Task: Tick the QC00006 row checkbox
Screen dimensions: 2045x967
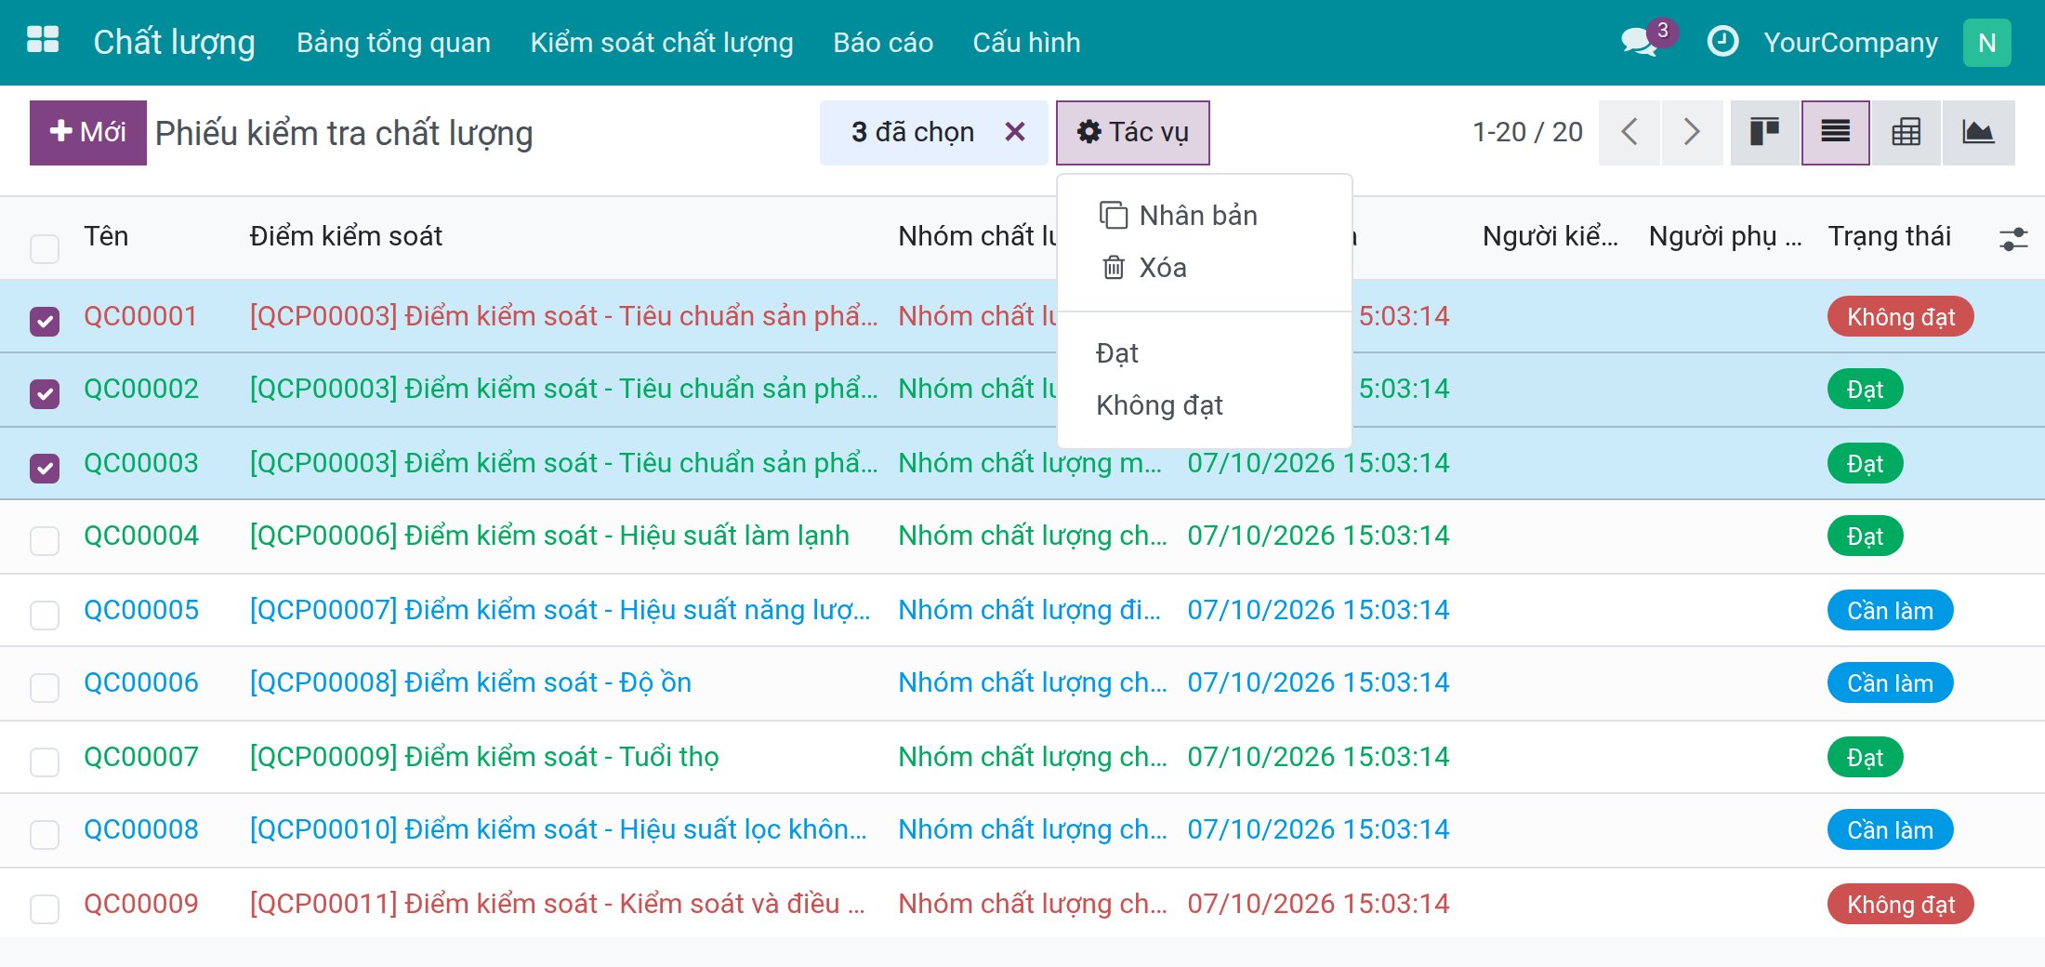Action: point(45,687)
